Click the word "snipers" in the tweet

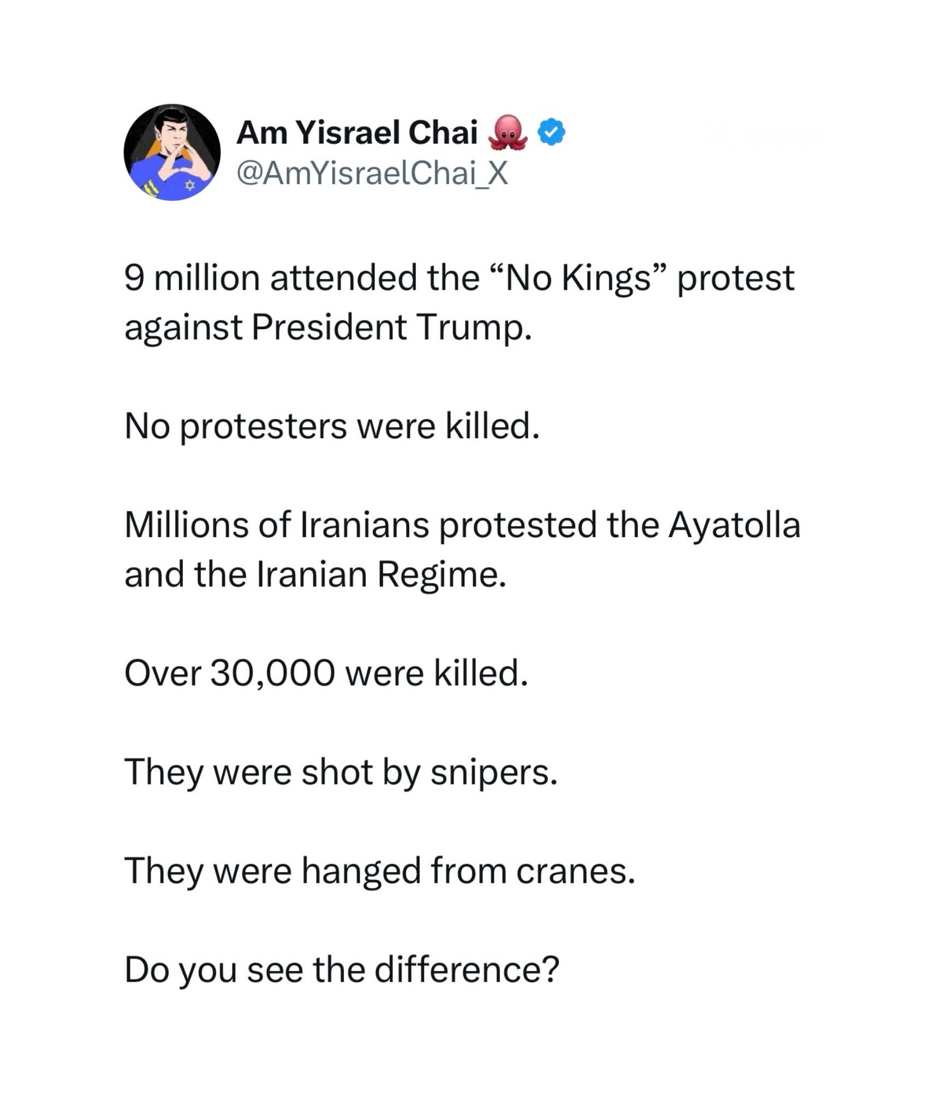pyautogui.click(x=494, y=772)
